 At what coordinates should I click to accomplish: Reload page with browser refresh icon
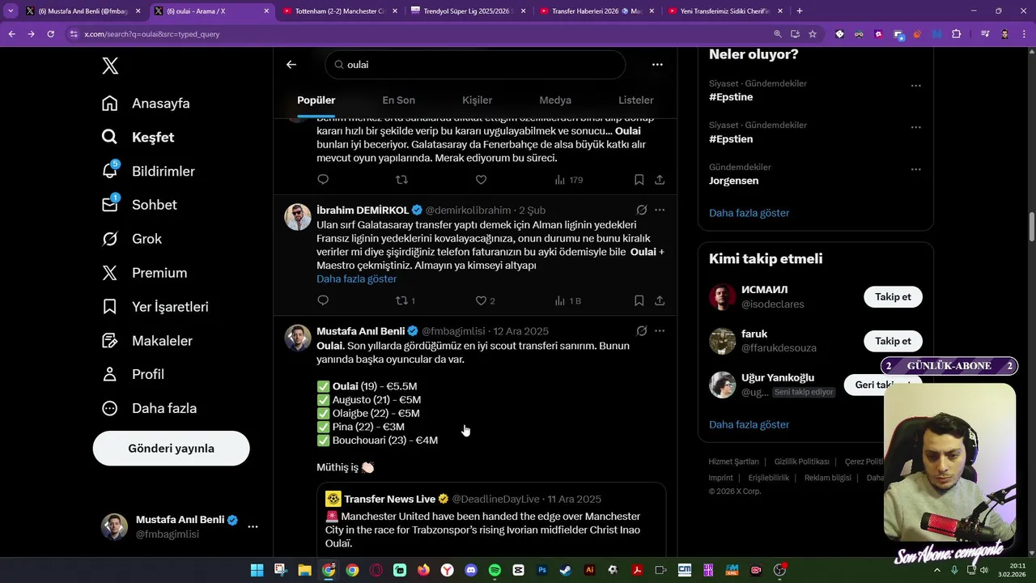click(x=50, y=34)
